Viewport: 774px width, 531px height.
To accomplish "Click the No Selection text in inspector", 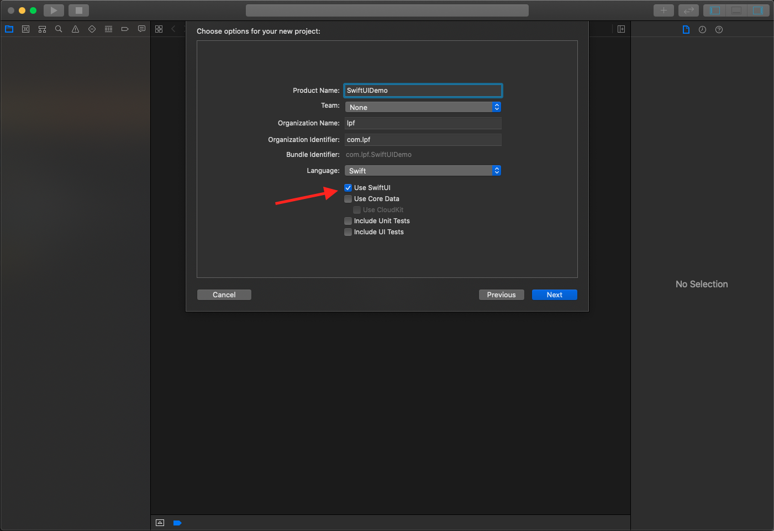I will [702, 284].
